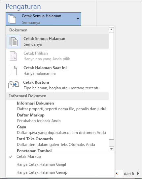Select Cetak Halaman Saat Ini option
This screenshot has width=142, height=179.
[x=57, y=70]
